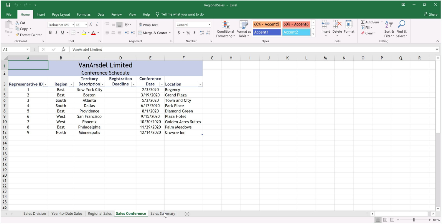Open the General number format dropdown
Viewport: 442px width, 224px height.
pos(209,25)
